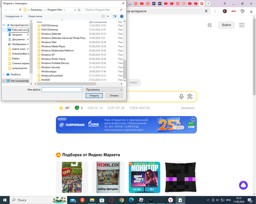Go up one folder level in the dialog
This screenshot has height=204, width=256.
click(x=20, y=10)
